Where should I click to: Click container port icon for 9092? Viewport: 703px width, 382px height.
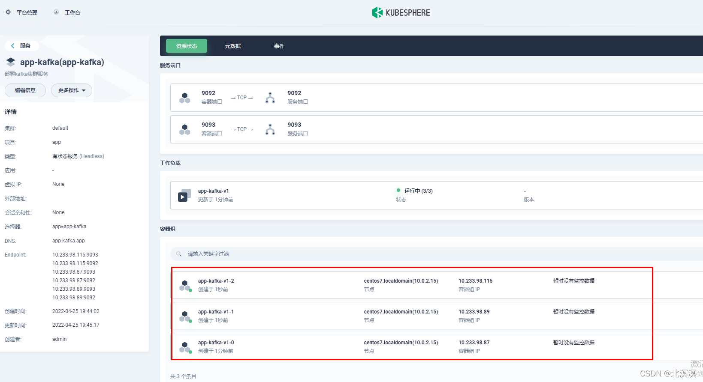click(x=185, y=98)
